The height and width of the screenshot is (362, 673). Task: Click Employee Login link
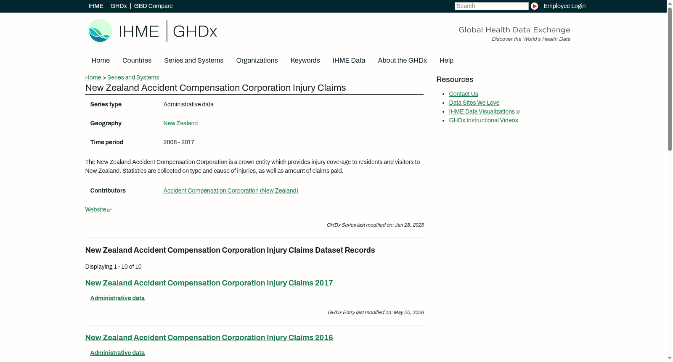[x=564, y=6]
